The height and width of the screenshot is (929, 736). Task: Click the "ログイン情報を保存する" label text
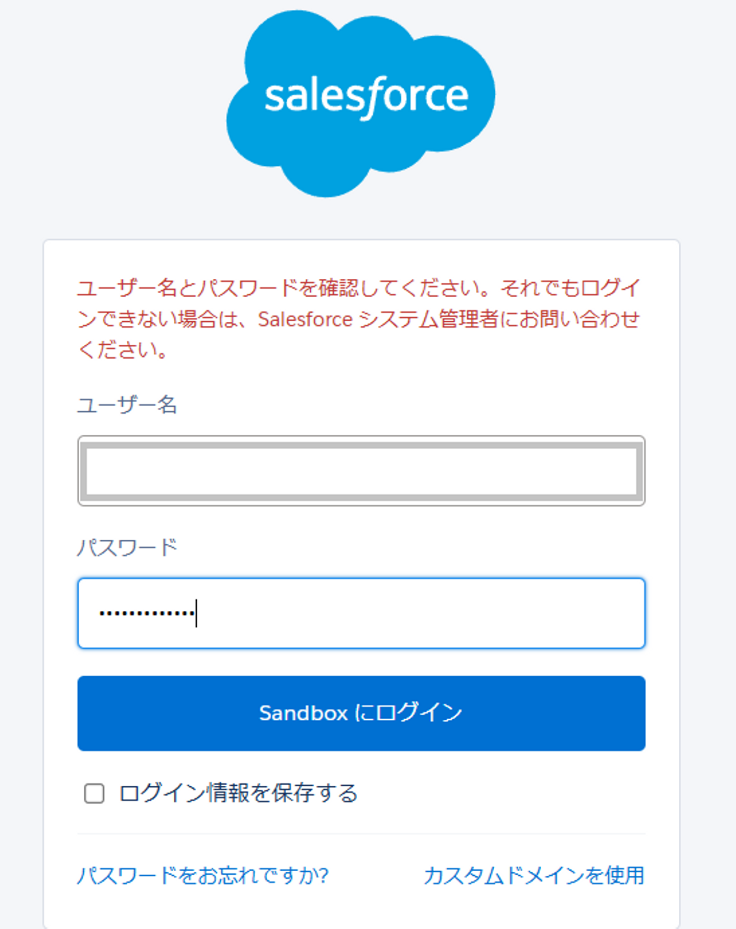tap(238, 793)
